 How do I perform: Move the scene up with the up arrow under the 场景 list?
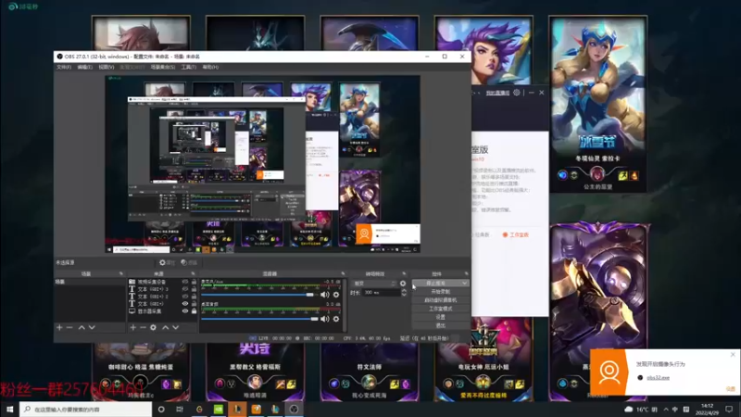pos(82,327)
